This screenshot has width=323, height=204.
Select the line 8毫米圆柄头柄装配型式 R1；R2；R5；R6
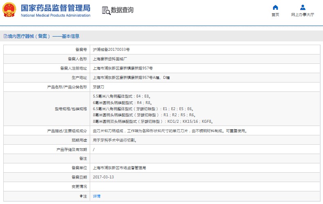pos(144,115)
